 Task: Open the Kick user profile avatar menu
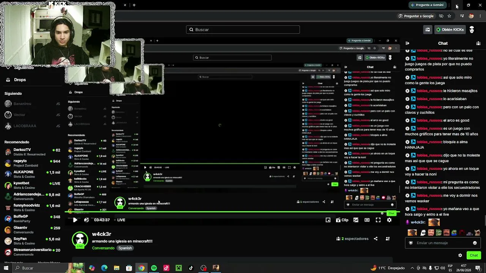[x=472, y=30]
